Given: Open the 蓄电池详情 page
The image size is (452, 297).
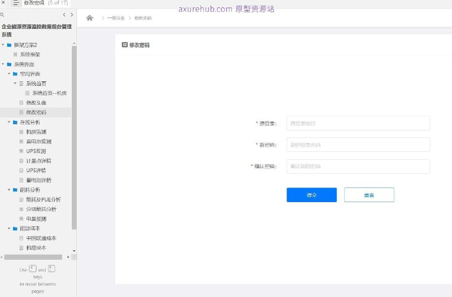Looking at the screenshot, I should (x=38, y=180).
